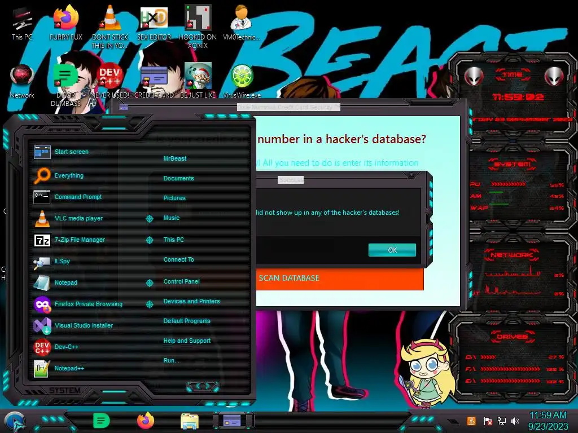Open Connect To from the start menu

coord(178,259)
